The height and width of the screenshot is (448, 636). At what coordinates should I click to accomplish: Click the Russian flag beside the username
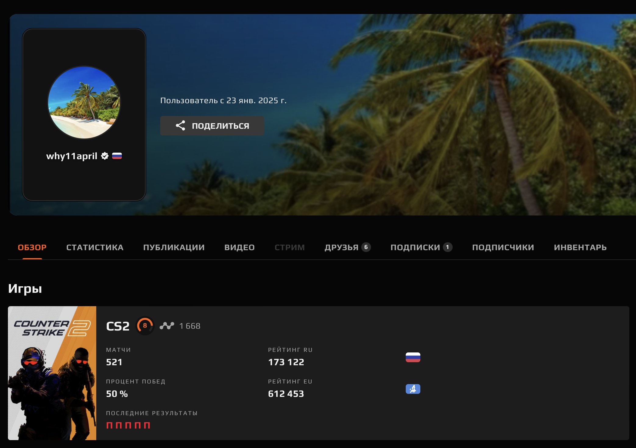pos(117,156)
